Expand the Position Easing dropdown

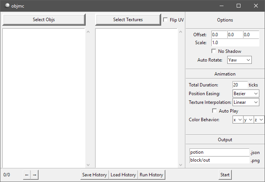(x=246, y=93)
